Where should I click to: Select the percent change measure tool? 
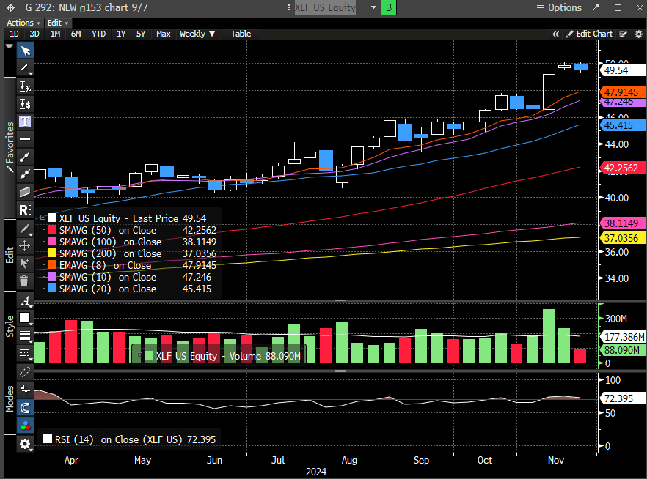(x=25, y=86)
